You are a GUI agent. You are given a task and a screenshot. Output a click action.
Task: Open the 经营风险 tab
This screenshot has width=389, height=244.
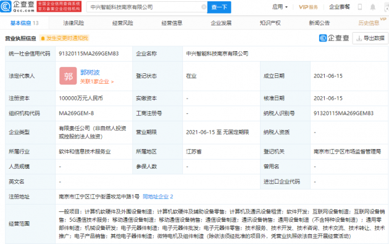(122, 23)
